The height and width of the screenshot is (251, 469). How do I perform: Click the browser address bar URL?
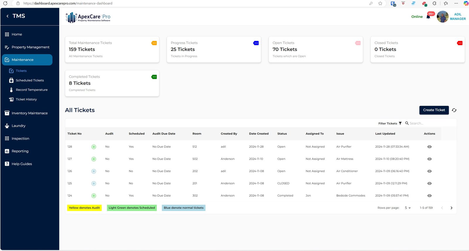[68, 3]
